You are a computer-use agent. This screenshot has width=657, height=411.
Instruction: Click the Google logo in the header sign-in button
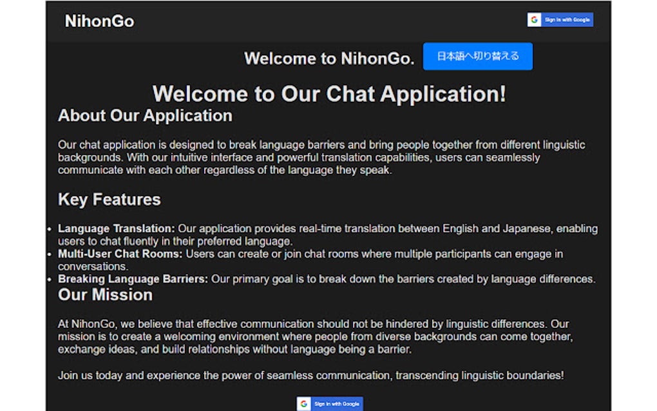[x=534, y=20]
